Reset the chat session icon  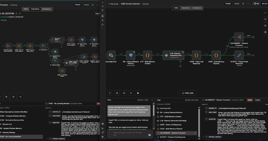152,100
